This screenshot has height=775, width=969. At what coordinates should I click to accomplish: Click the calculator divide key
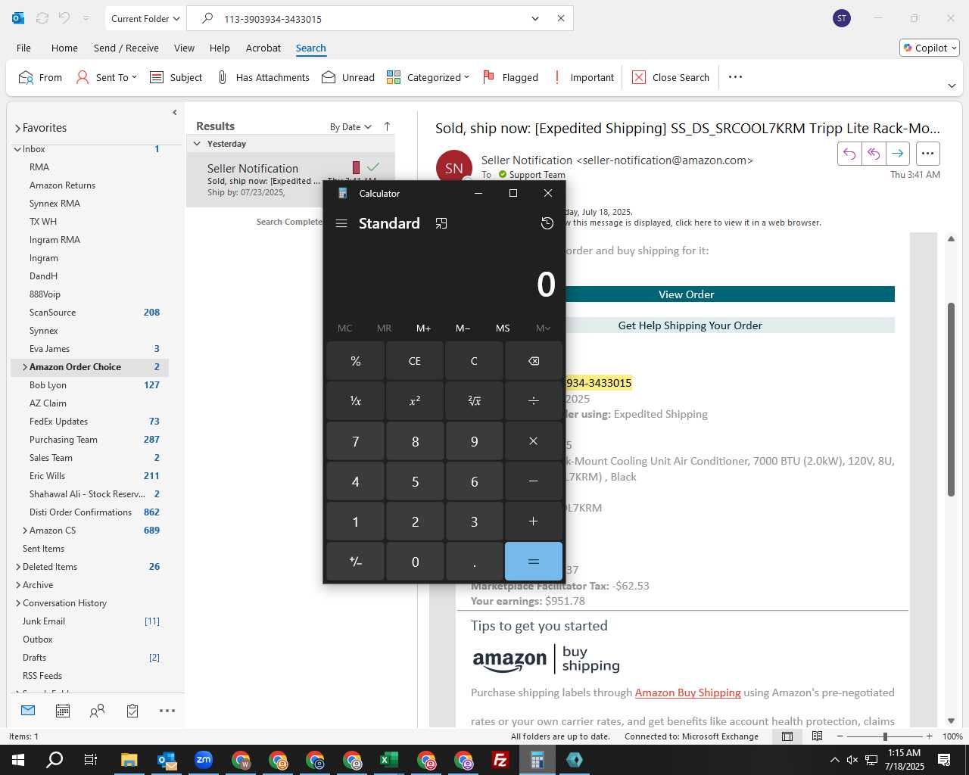tap(534, 401)
